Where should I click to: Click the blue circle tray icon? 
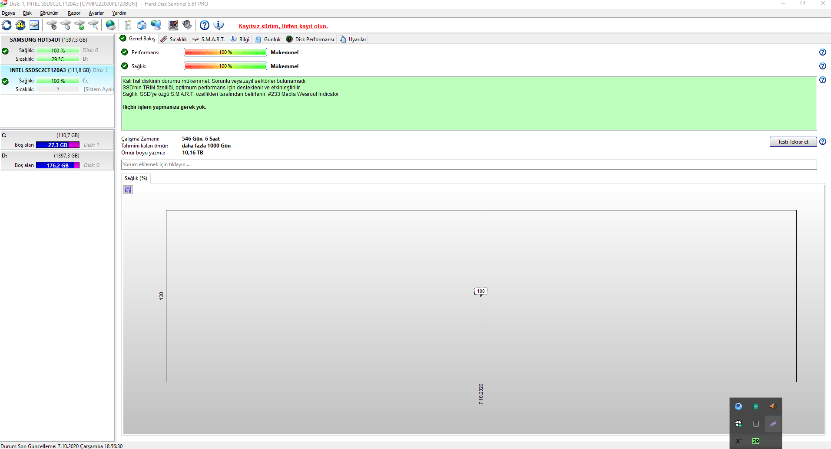[x=738, y=406]
